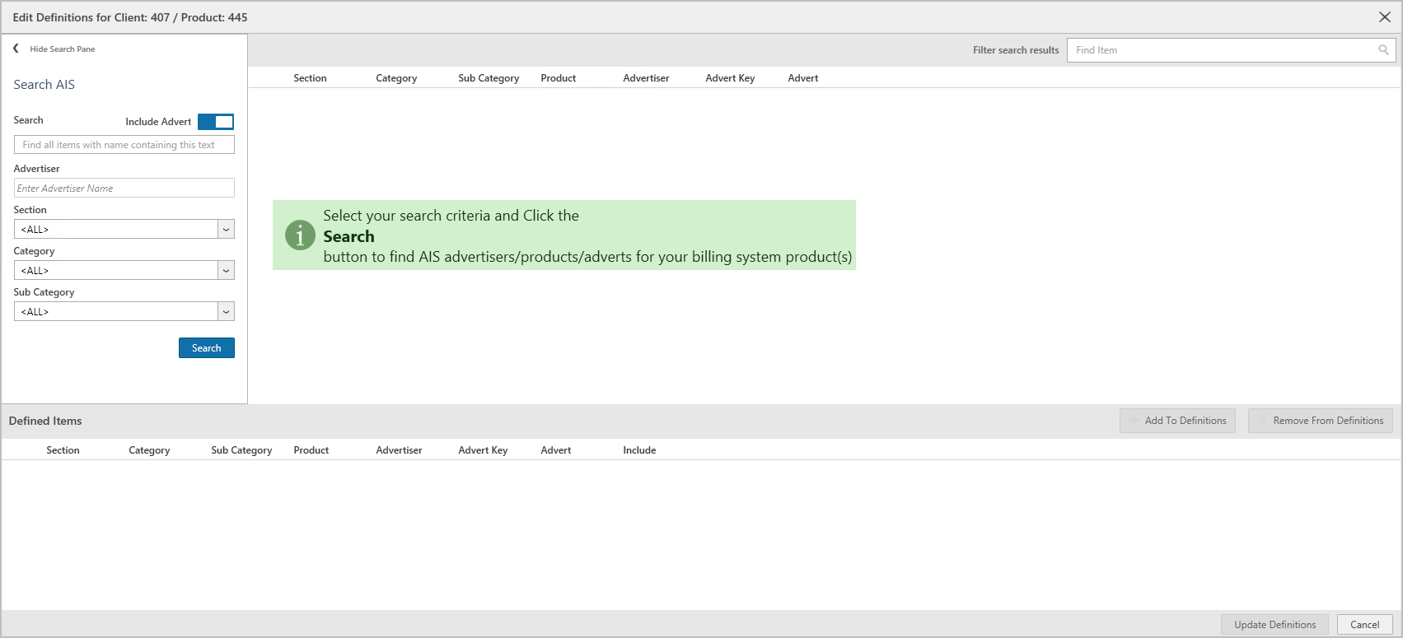1403x638 pixels.
Task: Focus the Enter Advertiser Name field
Action: click(124, 188)
